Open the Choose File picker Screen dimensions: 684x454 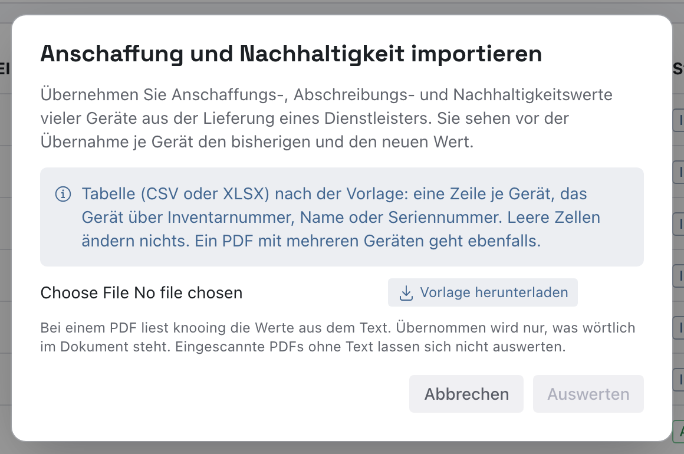(x=142, y=292)
